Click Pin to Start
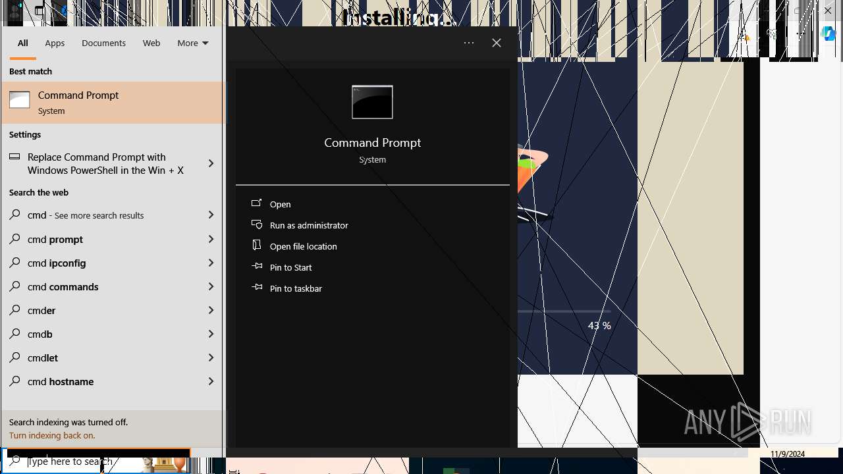843x474 pixels. tap(291, 267)
